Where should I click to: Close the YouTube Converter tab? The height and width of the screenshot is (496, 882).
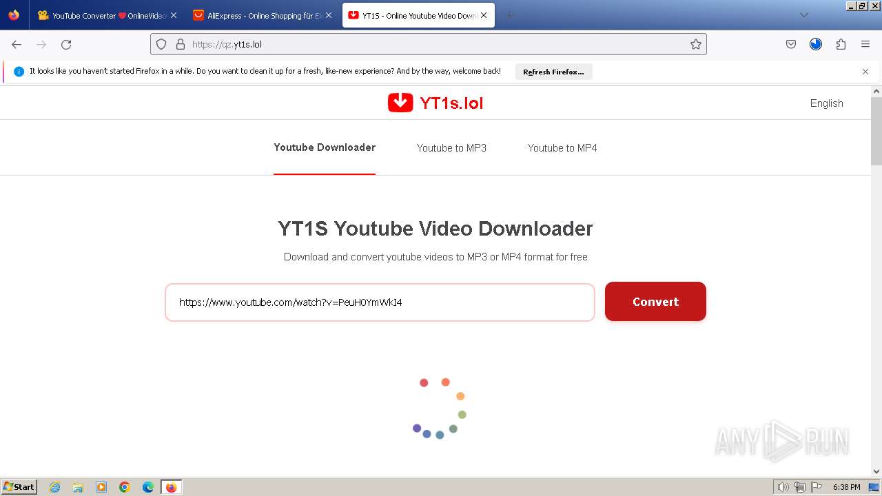point(174,15)
